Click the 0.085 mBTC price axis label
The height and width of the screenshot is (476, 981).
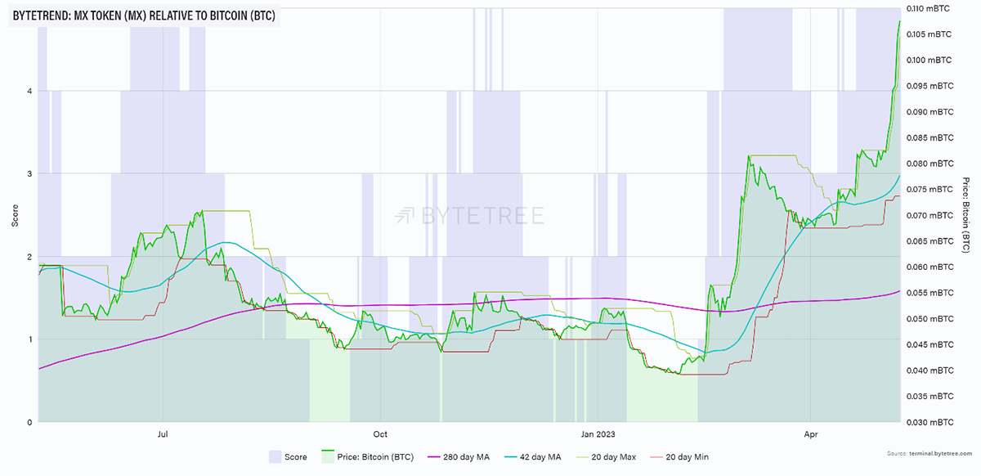[928, 137]
